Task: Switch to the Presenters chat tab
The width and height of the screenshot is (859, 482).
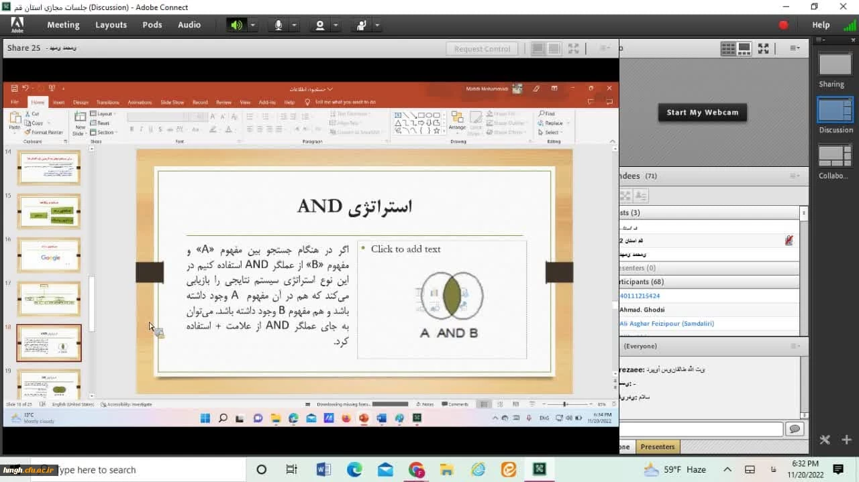Action: pos(657,446)
